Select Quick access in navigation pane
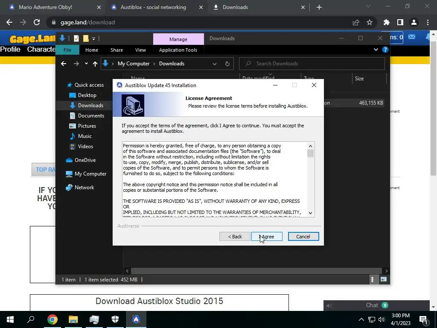Image resolution: width=437 pixels, height=328 pixels. pos(85,85)
